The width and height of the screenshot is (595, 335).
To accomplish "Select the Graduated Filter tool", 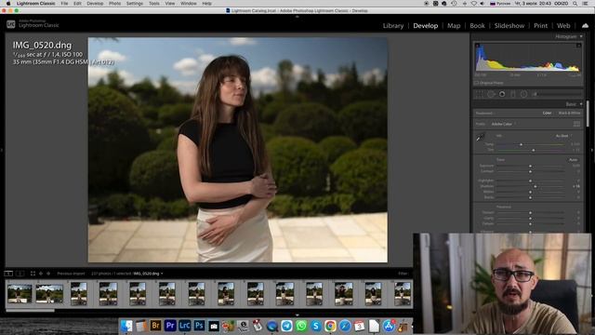I will 513,94.
